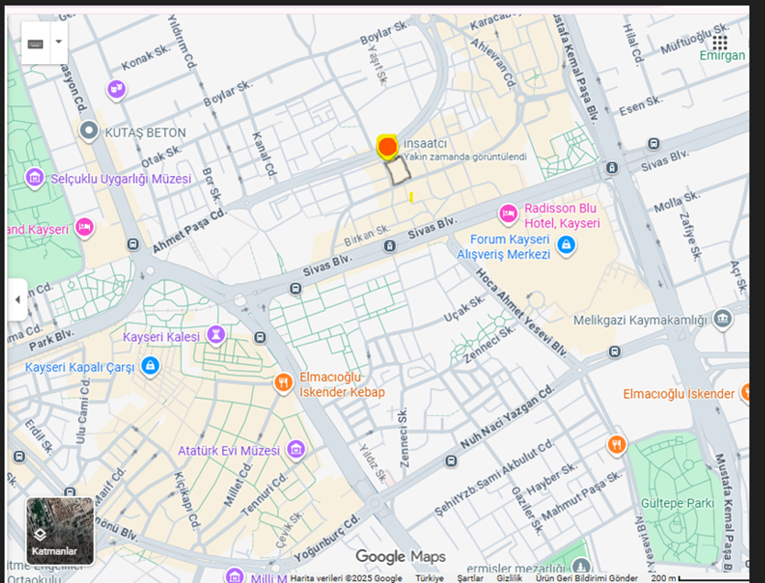The height and width of the screenshot is (583, 765).
Task: Open Elmacıoğlu İskender Kebap restaurant pin
Action: coord(284,381)
